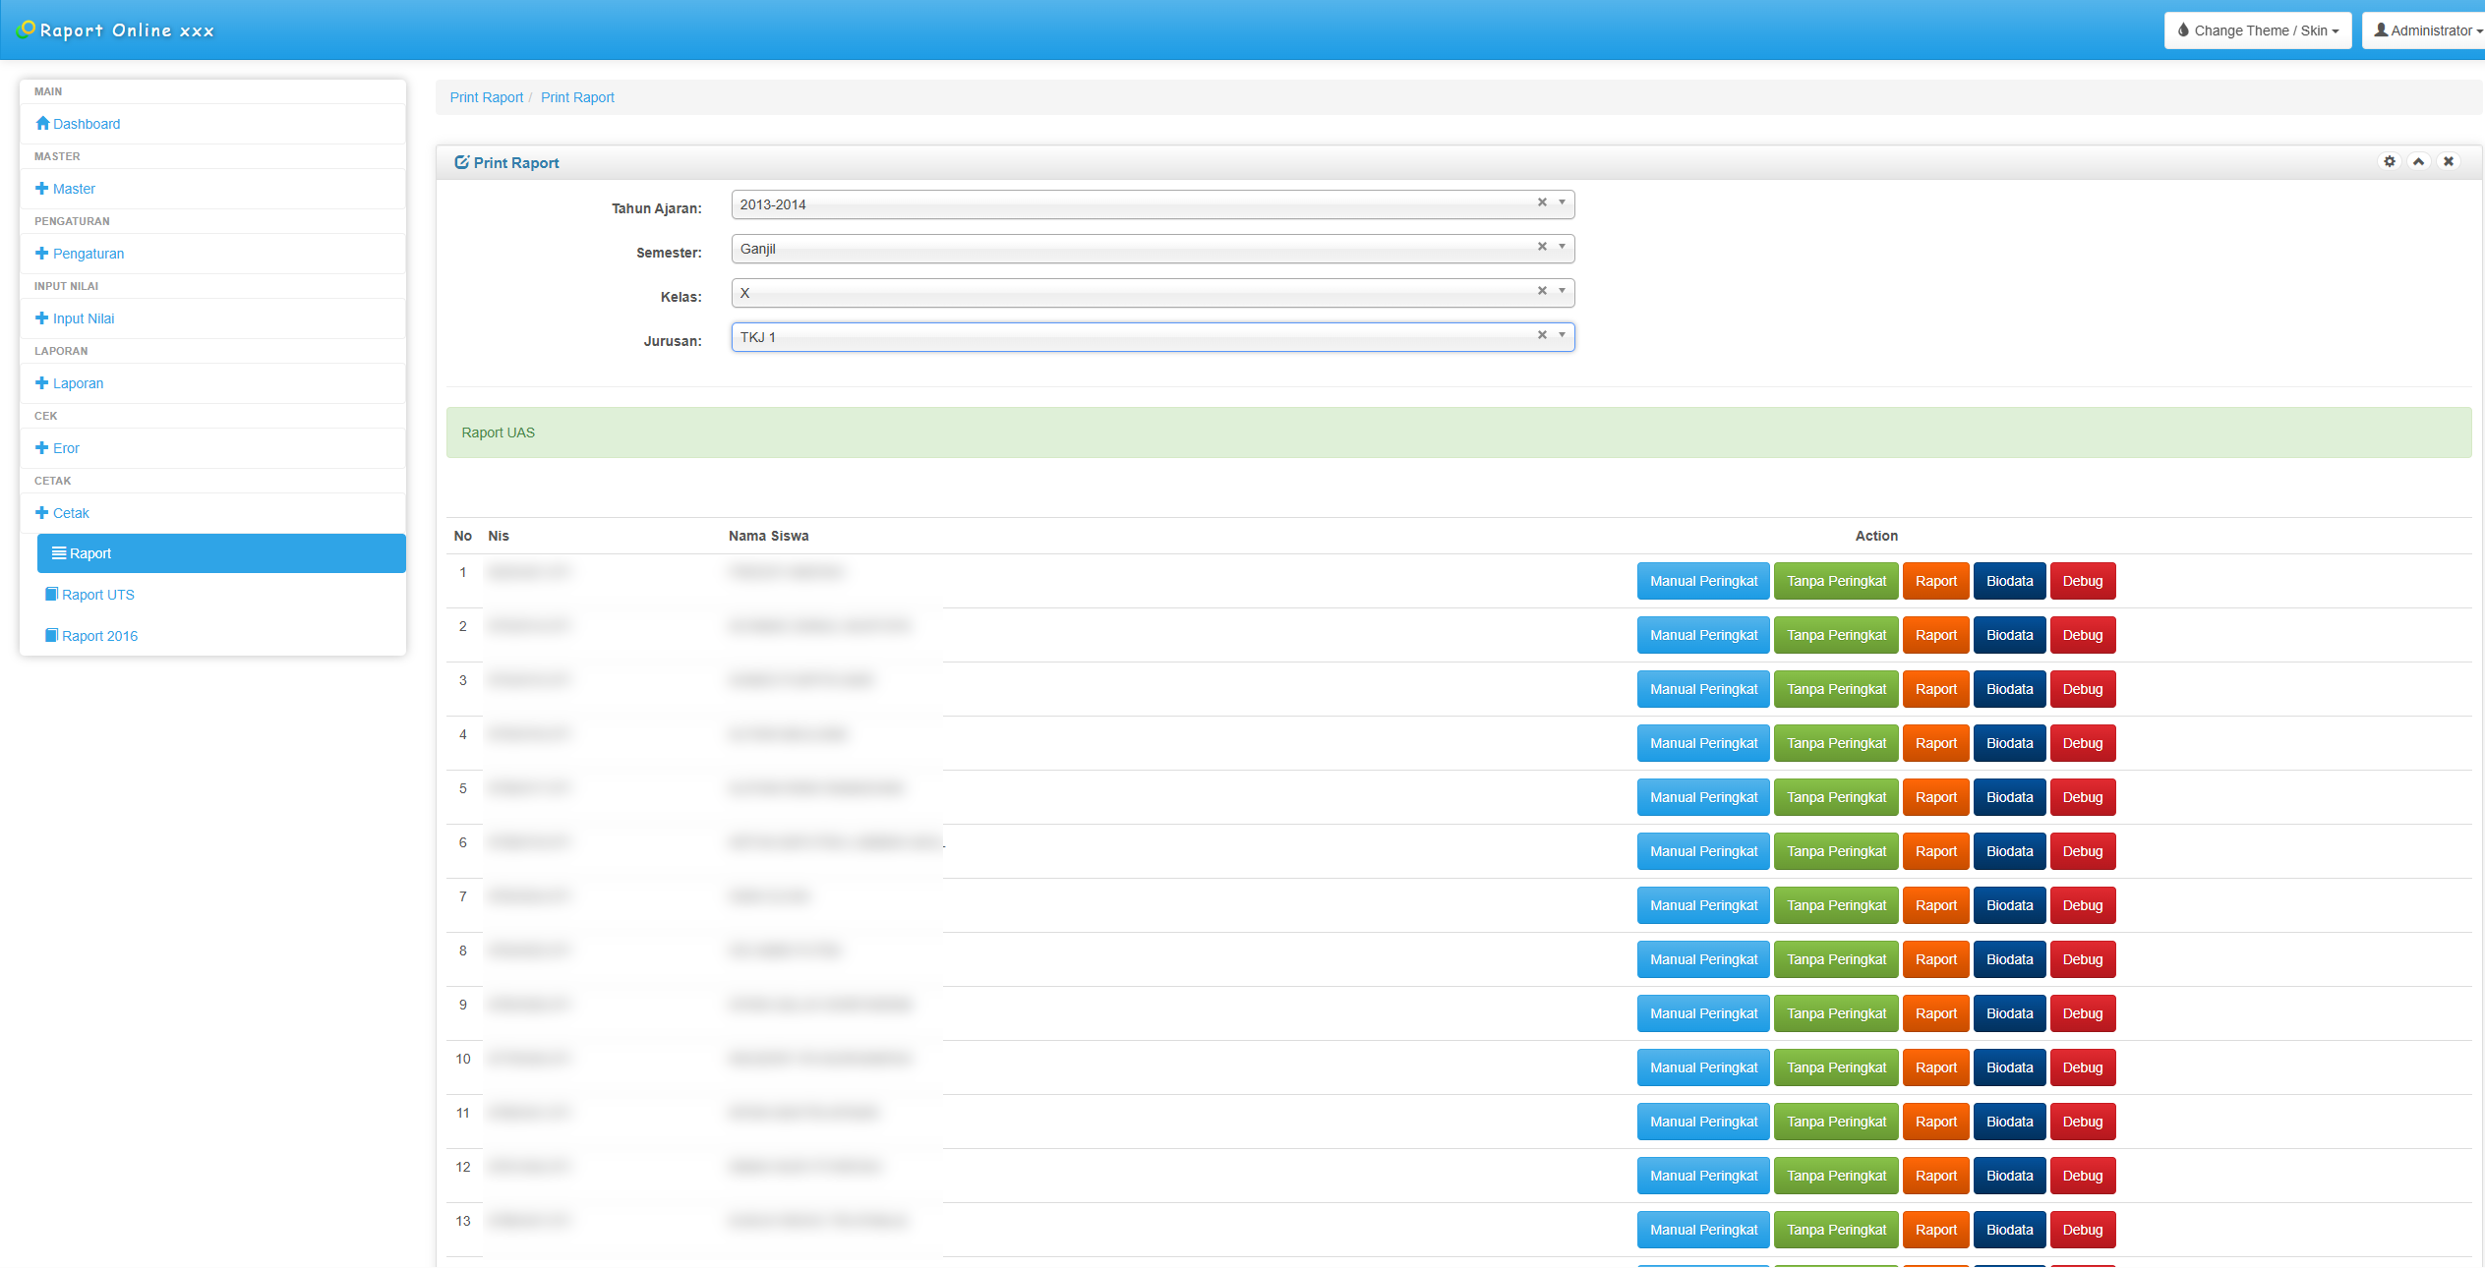
Task: Select Raport UTS in the sidebar
Action: [98, 594]
